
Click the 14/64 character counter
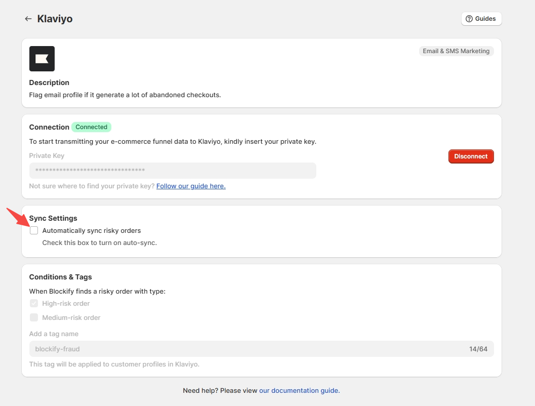click(x=478, y=349)
